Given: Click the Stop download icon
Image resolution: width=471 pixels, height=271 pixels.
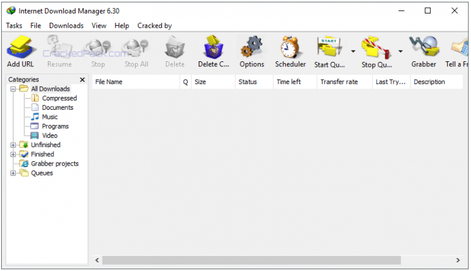Looking at the screenshot, I should (x=98, y=48).
